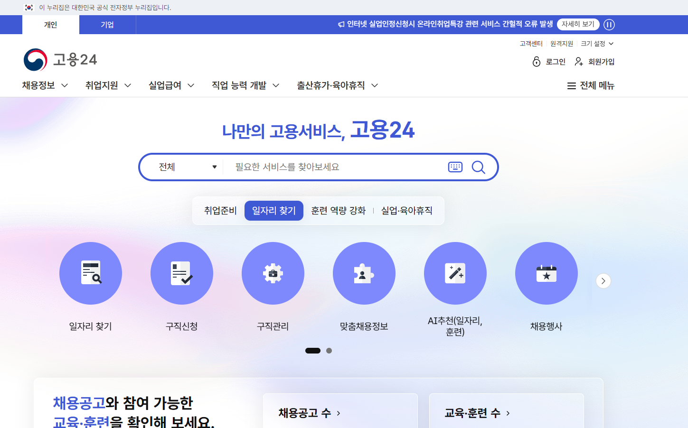
Task: Pause the notice banner rotation
Action: (609, 25)
